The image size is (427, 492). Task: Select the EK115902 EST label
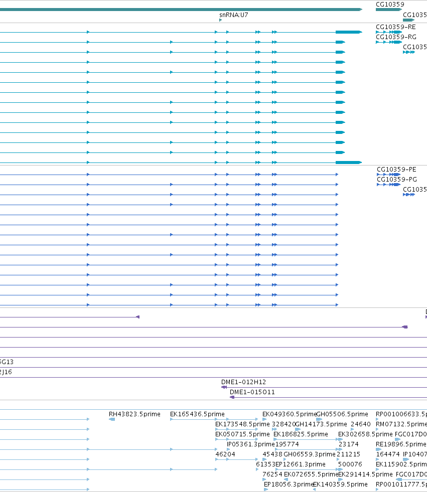click(x=401, y=464)
